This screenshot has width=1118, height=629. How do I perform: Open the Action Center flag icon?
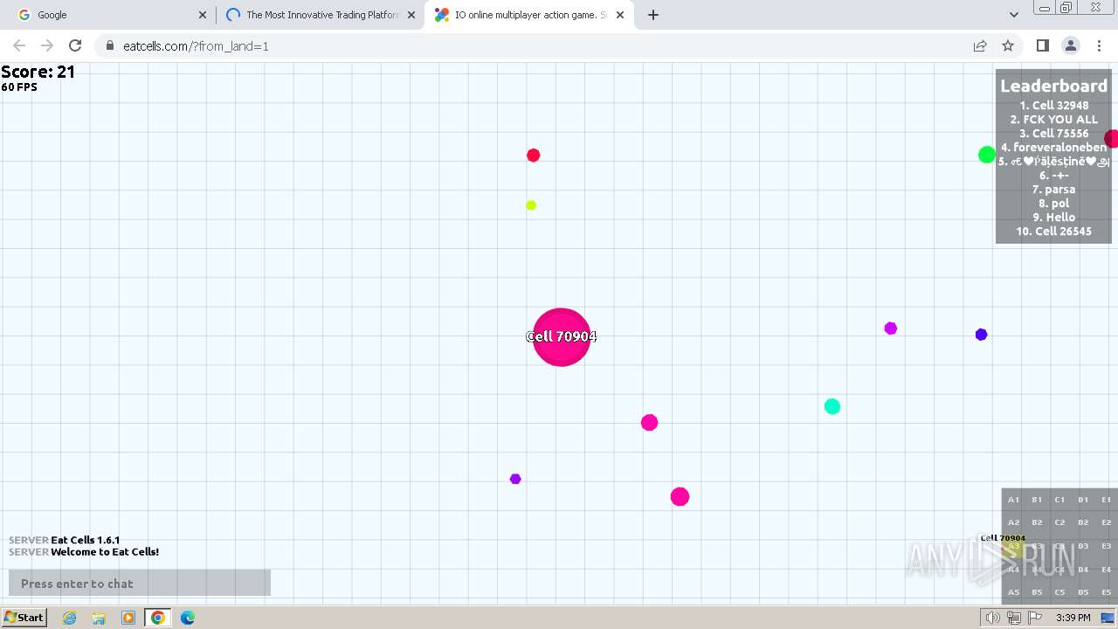[1034, 618]
